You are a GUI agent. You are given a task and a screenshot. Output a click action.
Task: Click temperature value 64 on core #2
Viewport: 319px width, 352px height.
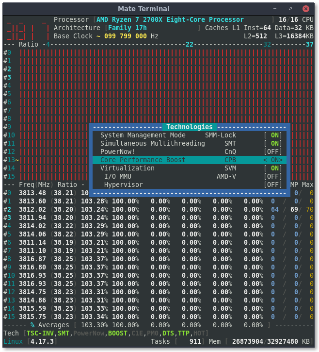[x=275, y=209]
